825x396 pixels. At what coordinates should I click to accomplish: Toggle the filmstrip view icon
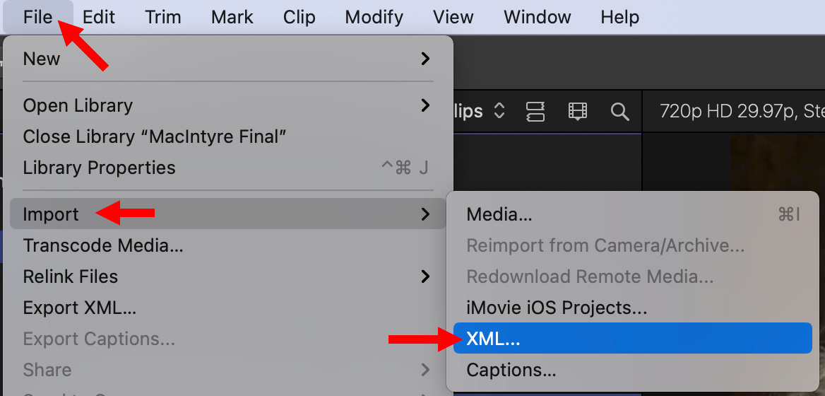click(578, 111)
